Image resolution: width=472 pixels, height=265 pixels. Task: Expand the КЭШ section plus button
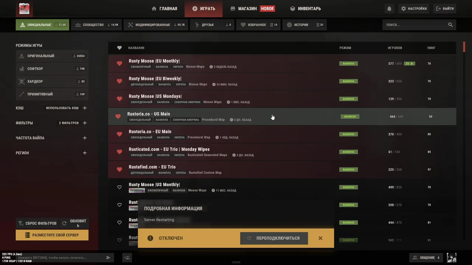85,108
